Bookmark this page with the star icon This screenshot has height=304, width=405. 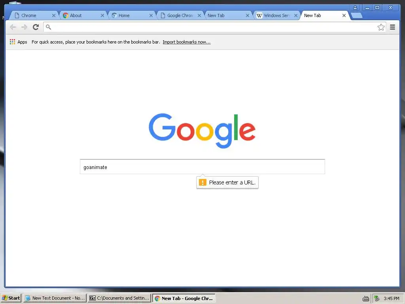(x=381, y=27)
